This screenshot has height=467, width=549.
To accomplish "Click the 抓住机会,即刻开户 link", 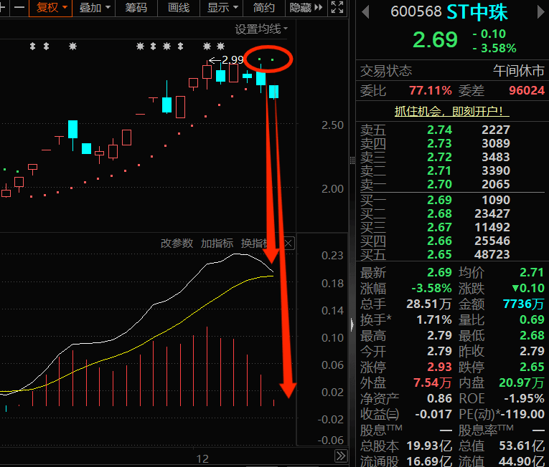I will click(451, 112).
